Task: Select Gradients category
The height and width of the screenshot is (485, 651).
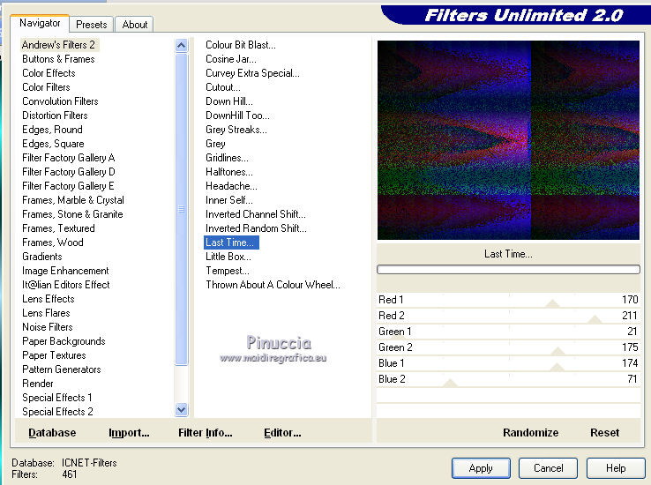Action: [42, 257]
